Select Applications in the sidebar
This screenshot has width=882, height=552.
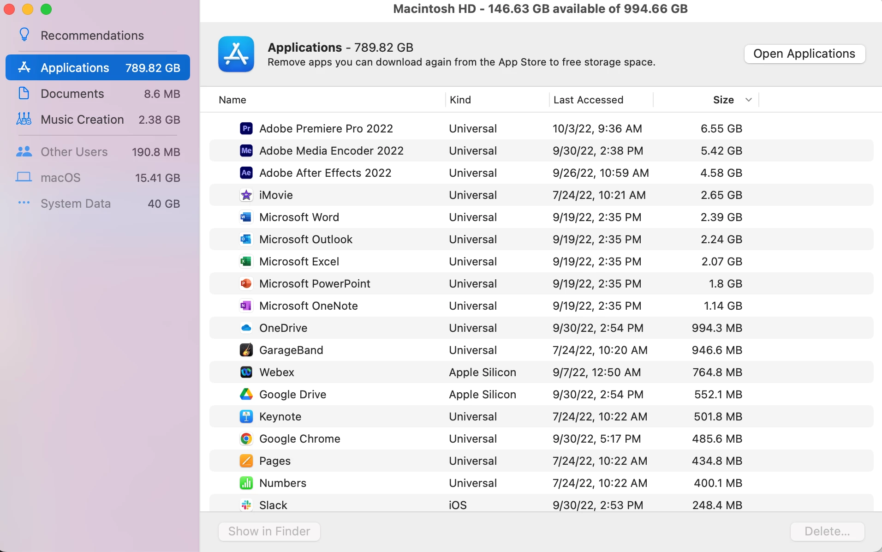point(98,67)
